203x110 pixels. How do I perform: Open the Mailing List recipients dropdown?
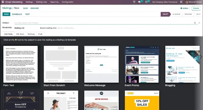coord(19,28)
